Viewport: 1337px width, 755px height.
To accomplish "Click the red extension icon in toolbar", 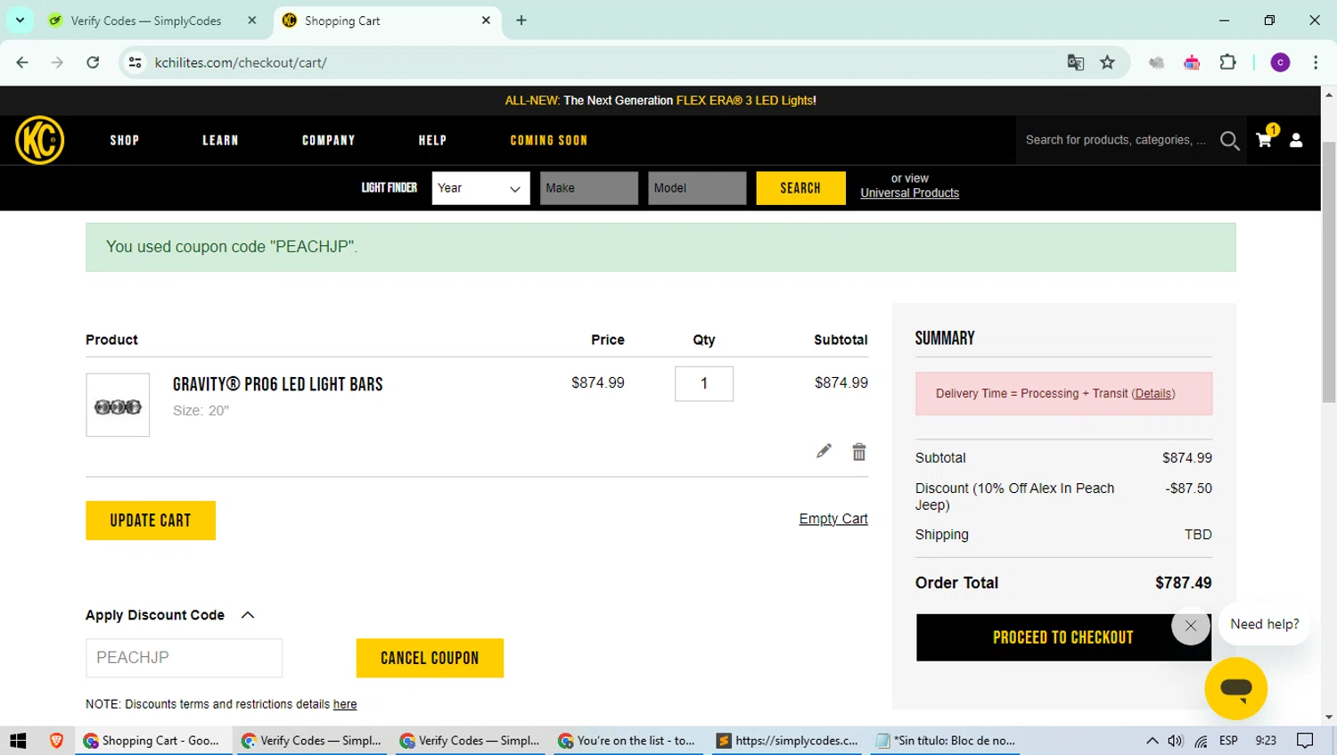I will point(1192,62).
